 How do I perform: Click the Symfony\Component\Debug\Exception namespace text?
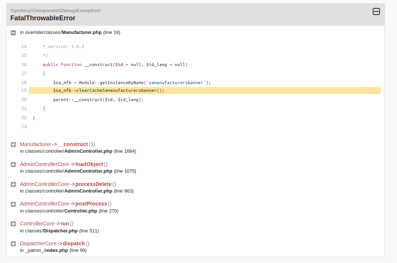pyautogui.click(x=55, y=10)
